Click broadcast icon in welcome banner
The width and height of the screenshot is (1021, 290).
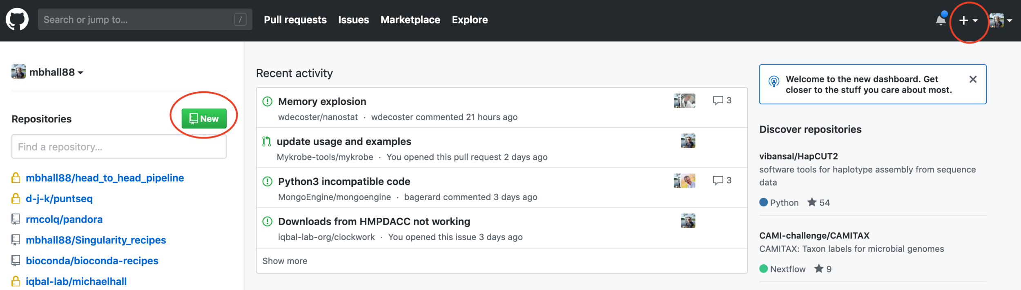(x=774, y=82)
